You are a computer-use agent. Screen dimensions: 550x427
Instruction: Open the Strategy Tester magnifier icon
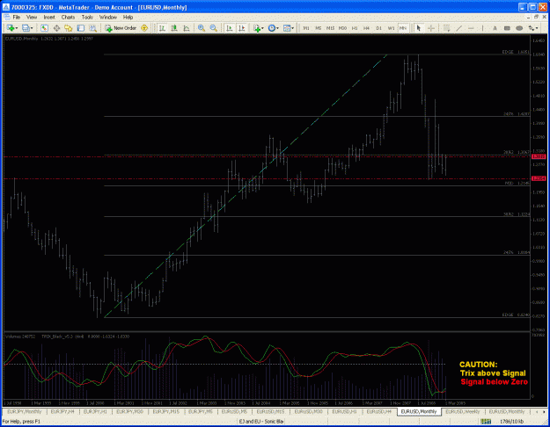click(92, 28)
